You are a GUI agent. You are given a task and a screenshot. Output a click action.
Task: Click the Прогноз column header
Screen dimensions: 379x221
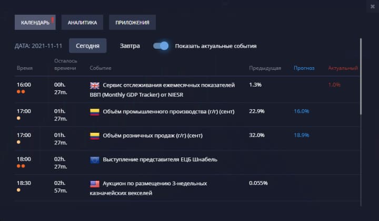coord(304,68)
